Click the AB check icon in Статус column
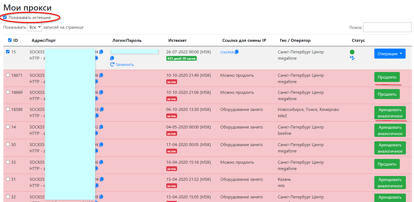 (x=352, y=58)
